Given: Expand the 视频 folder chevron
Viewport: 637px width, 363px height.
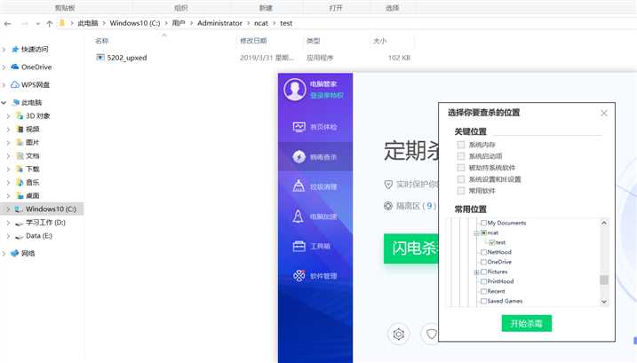Looking at the screenshot, I should (x=8, y=130).
